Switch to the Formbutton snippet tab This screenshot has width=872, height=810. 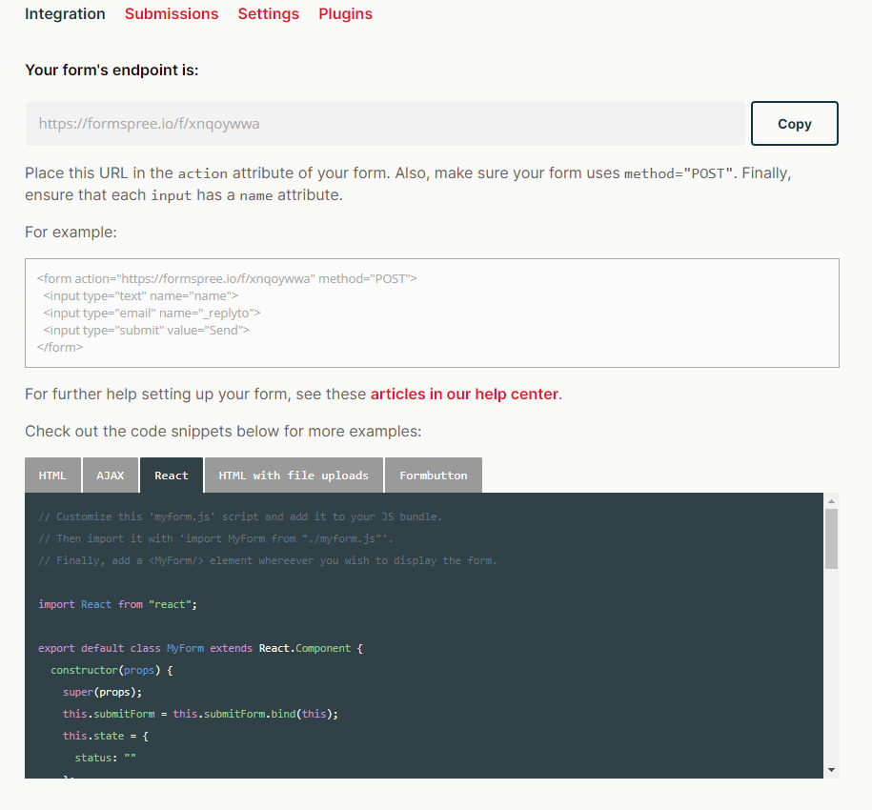[x=434, y=476]
